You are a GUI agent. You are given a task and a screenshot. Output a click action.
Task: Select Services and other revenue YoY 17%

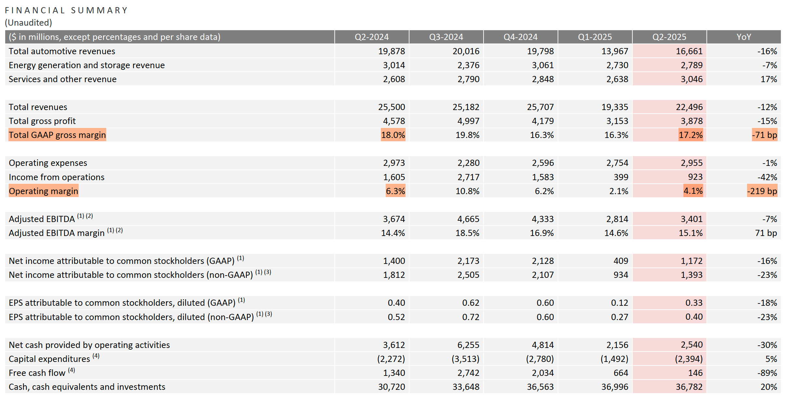[x=769, y=79]
